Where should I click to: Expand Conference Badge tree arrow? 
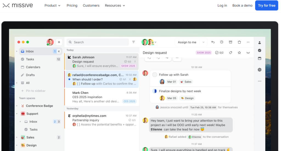coord(17,106)
